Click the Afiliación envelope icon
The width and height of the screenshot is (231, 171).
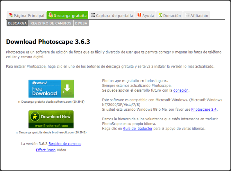(187, 15)
